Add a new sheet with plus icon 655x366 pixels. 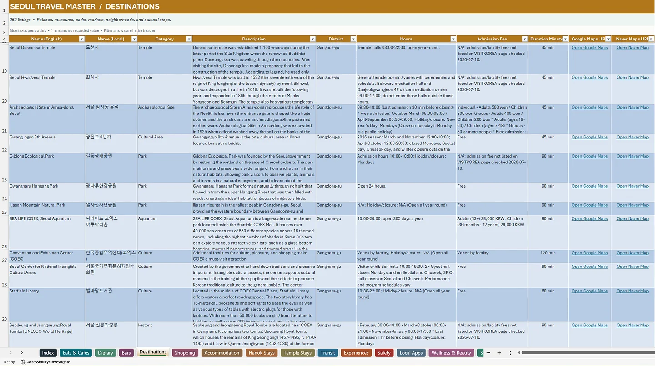[499, 353]
